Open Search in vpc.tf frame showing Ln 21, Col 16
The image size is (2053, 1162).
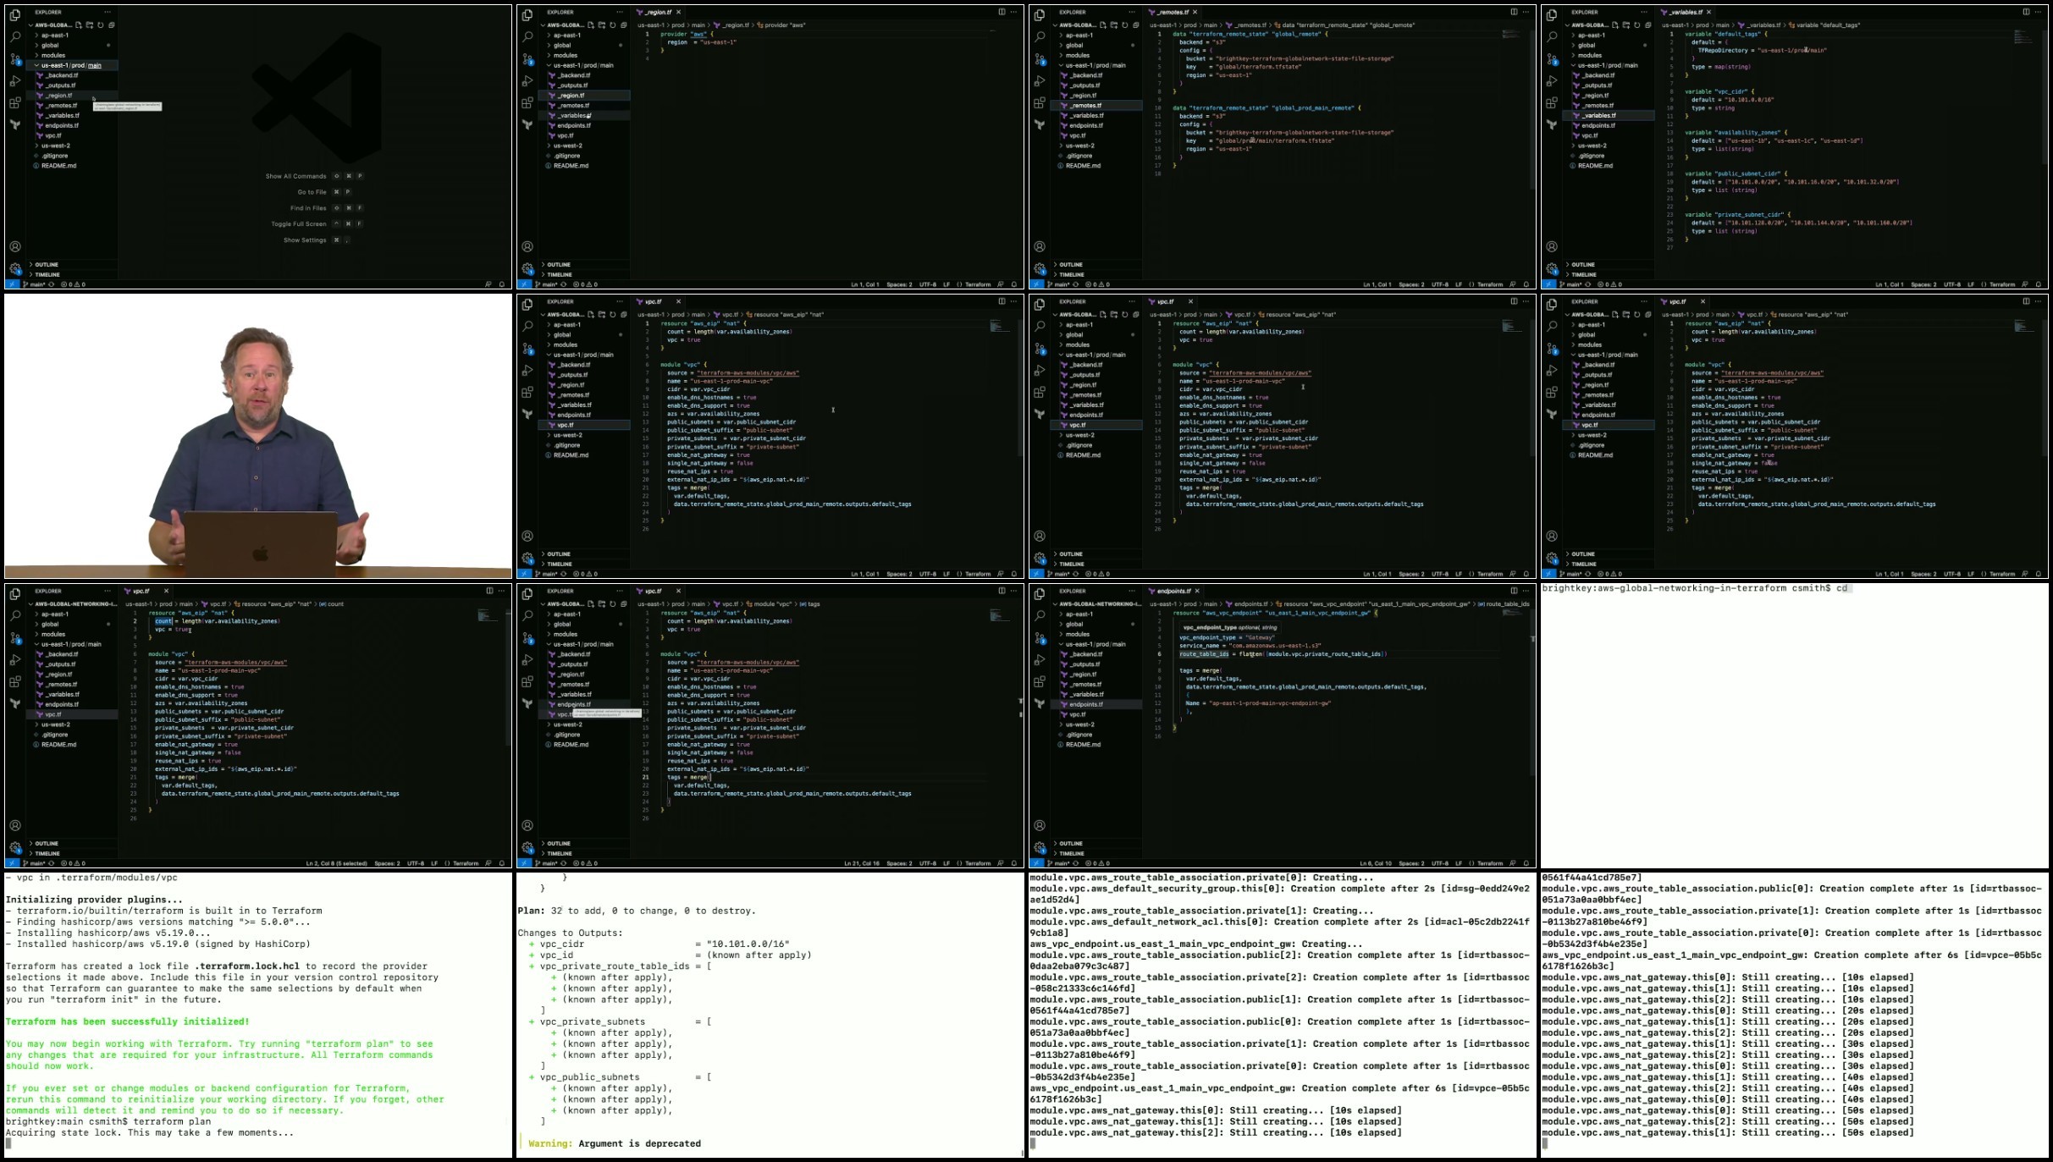(x=527, y=616)
